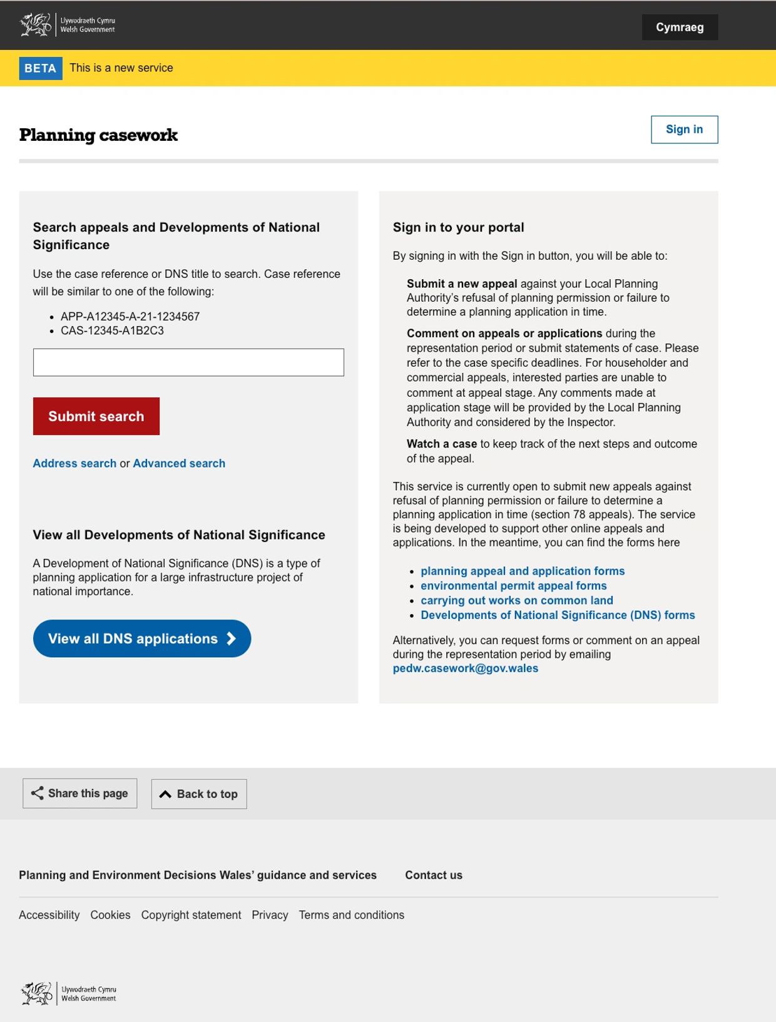Click the BETA badge in yellow banner
776x1022 pixels.
[41, 68]
